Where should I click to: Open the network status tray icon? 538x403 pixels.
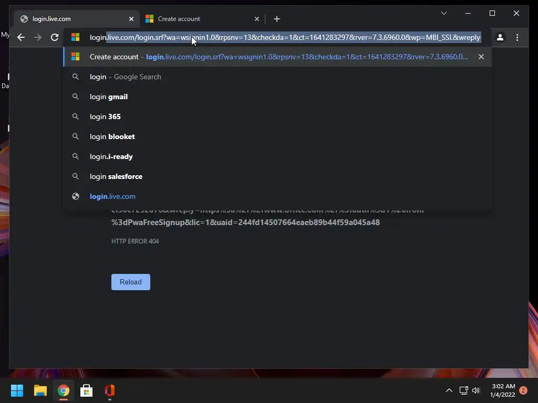pyautogui.click(x=463, y=390)
